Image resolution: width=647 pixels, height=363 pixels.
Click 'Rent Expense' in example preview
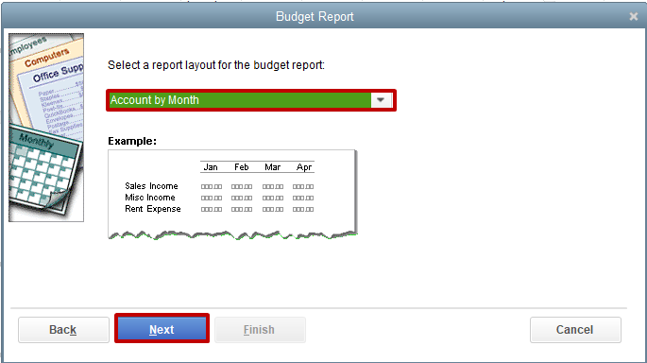[x=153, y=209]
